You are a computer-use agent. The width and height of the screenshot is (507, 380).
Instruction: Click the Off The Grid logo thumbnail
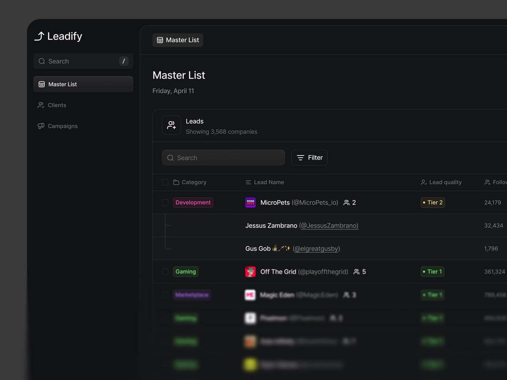(251, 272)
